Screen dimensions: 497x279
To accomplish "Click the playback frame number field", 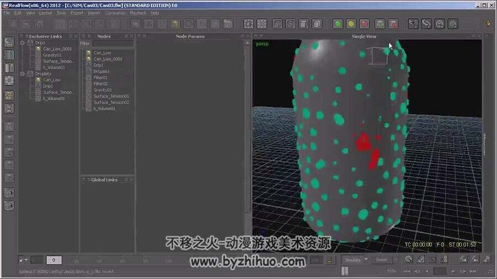I will (x=440, y=271).
